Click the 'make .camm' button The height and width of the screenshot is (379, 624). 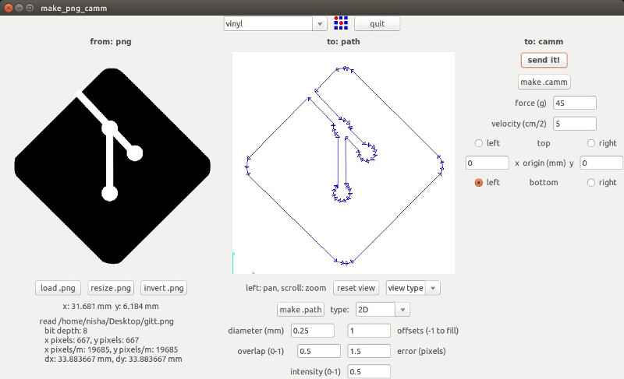[544, 82]
